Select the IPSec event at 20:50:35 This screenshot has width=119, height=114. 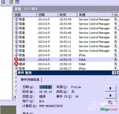pos(66,55)
